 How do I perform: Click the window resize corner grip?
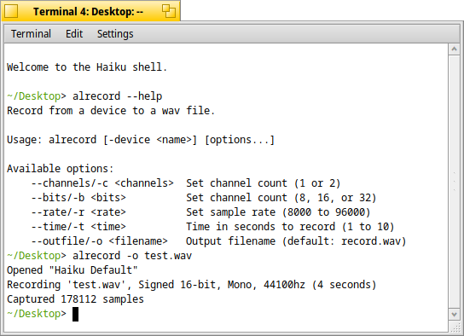[455, 327]
